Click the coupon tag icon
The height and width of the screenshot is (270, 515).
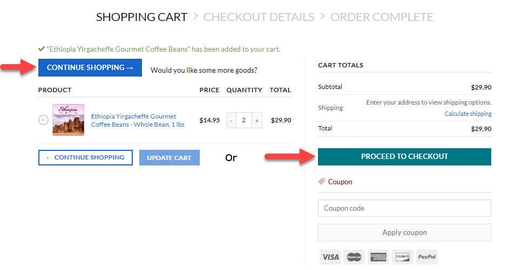coord(322,182)
